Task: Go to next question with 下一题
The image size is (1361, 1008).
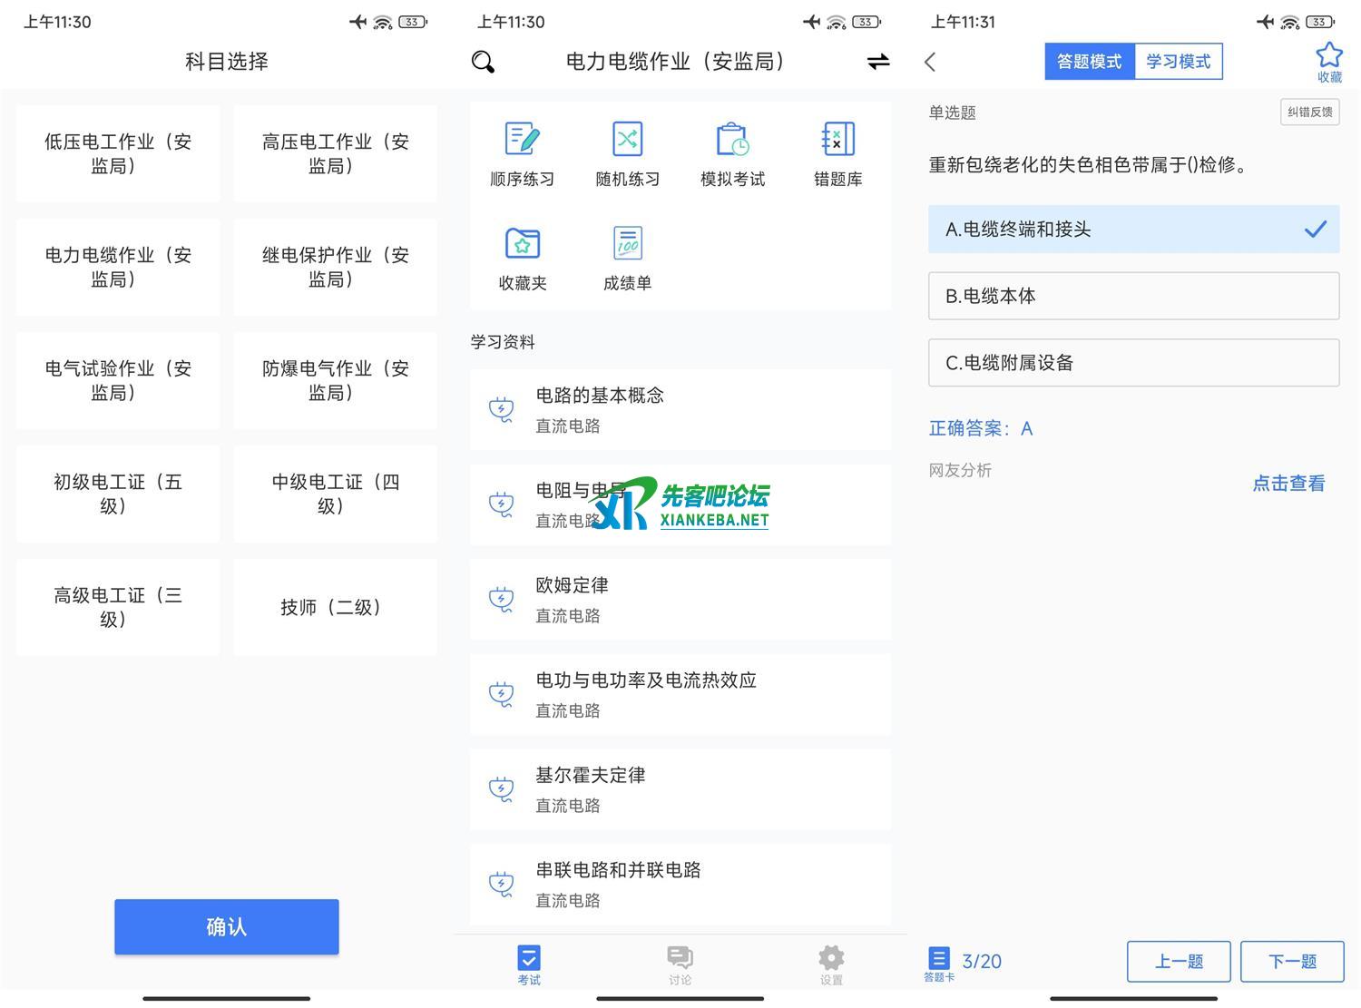Action: pos(1291,962)
